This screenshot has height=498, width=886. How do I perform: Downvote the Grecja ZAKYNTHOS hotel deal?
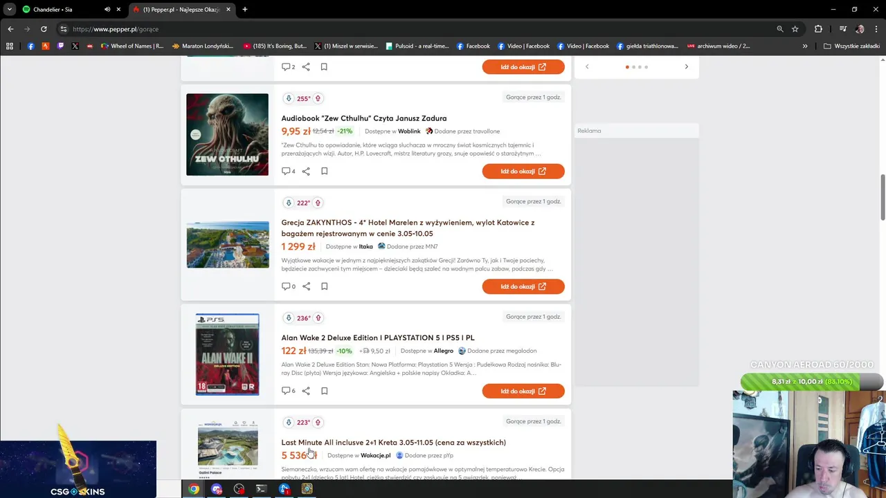[289, 203]
